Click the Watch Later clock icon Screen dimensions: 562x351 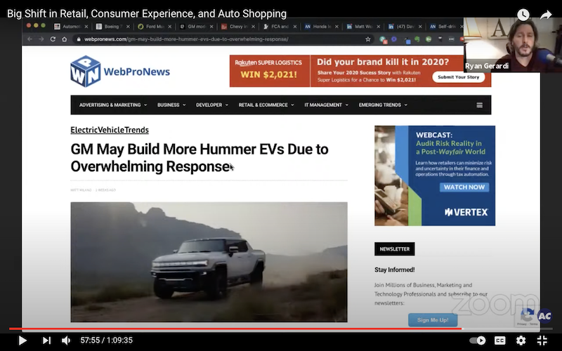click(523, 15)
